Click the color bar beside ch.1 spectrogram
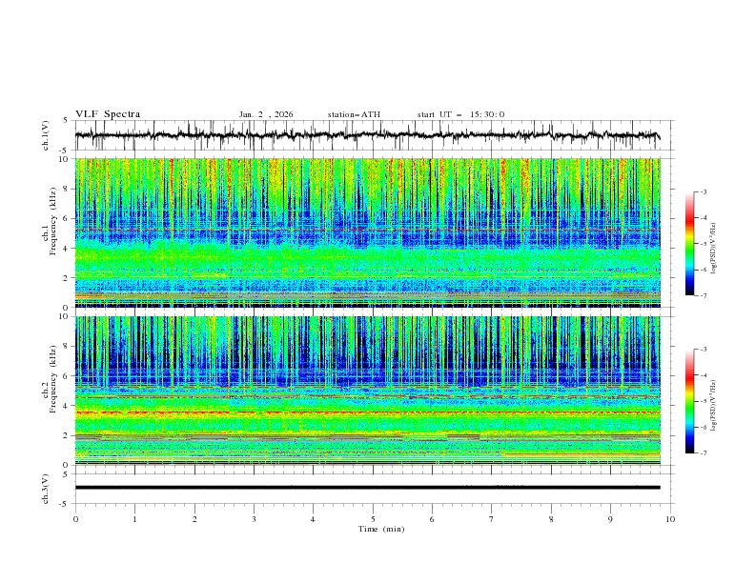Viewport: 755px width, 583px height. 689,243
